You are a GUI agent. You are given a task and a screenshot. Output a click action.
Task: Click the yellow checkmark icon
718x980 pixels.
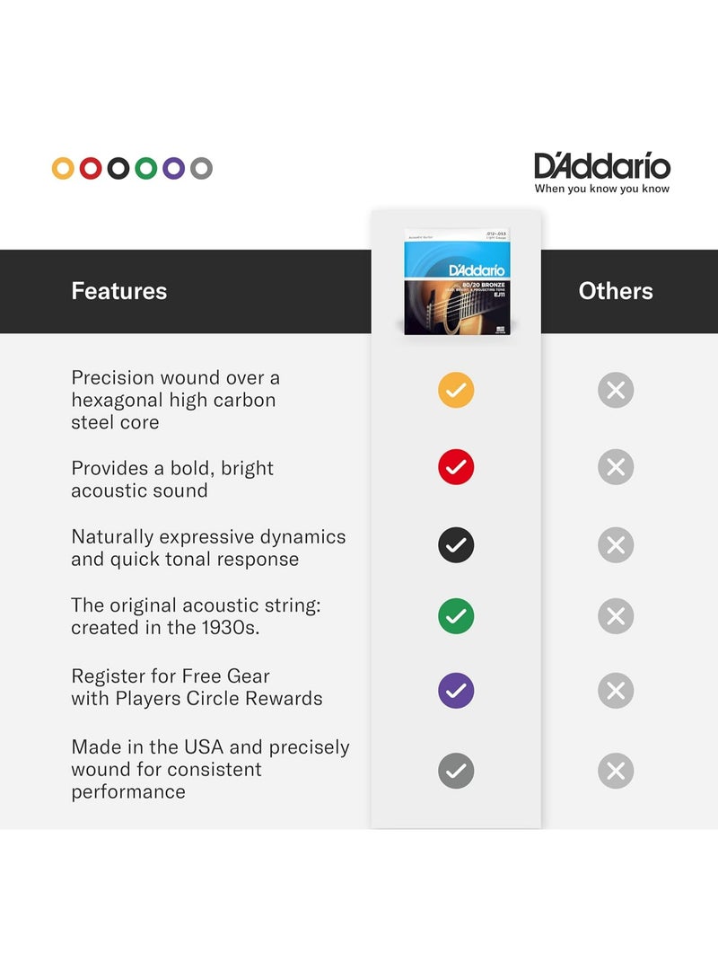pyautogui.click(x=456, y=390)
